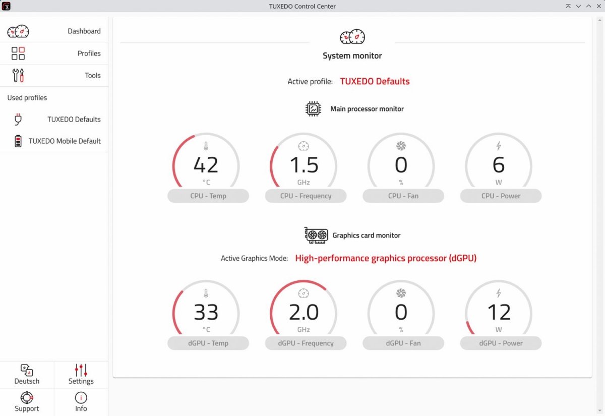Click the dGPU - Power label pill
Screen dimensions: 605x416
pyautogui.click(x=501, y=343)
